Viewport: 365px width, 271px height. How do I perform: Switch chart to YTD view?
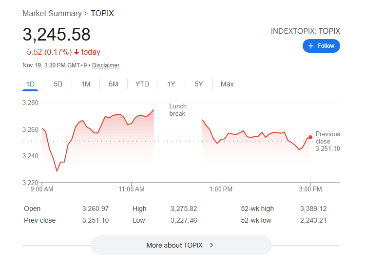[142, 84]
